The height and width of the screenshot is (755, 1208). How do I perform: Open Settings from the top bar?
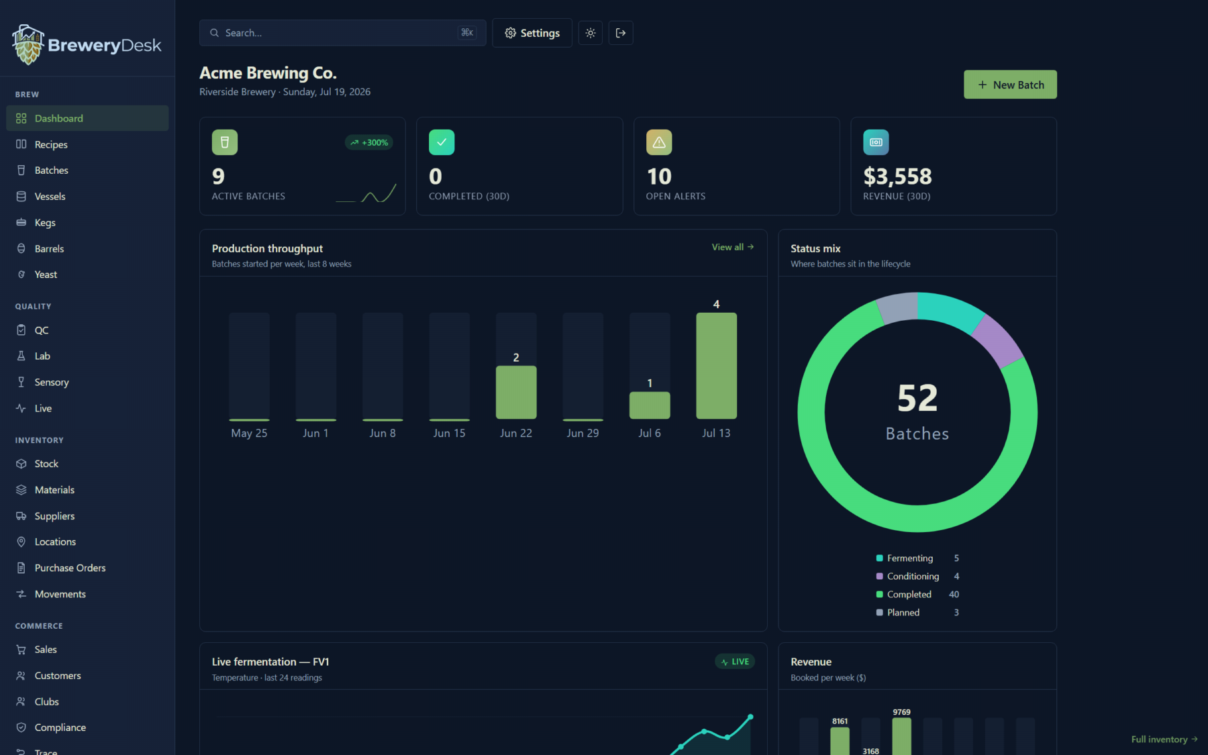tap(532, 33)
